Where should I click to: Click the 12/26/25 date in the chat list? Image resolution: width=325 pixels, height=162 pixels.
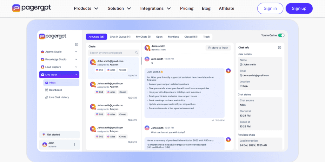tap(132, 75)
